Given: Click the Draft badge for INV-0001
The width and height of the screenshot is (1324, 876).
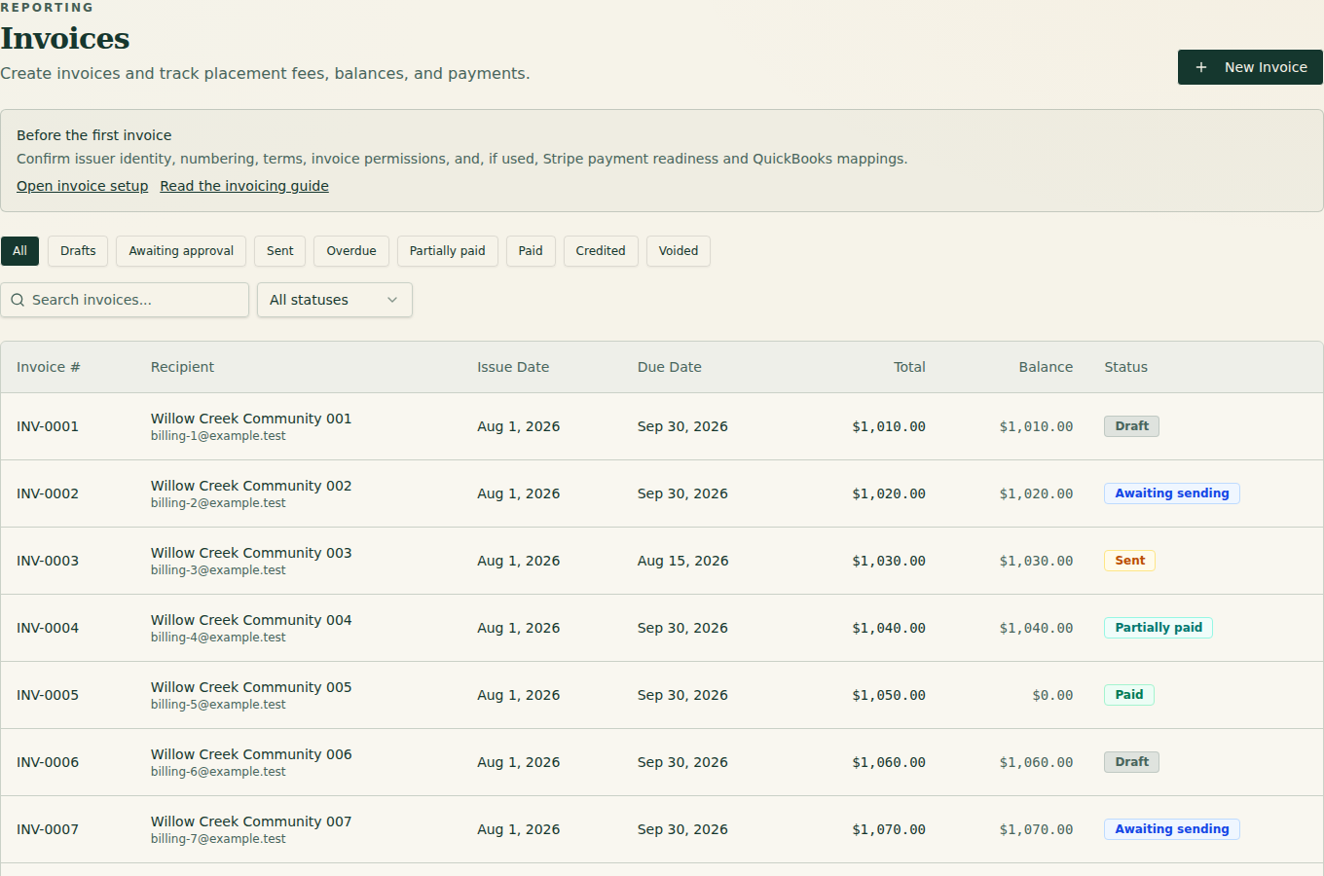Looking at the screenshot, I should 1131,426.
